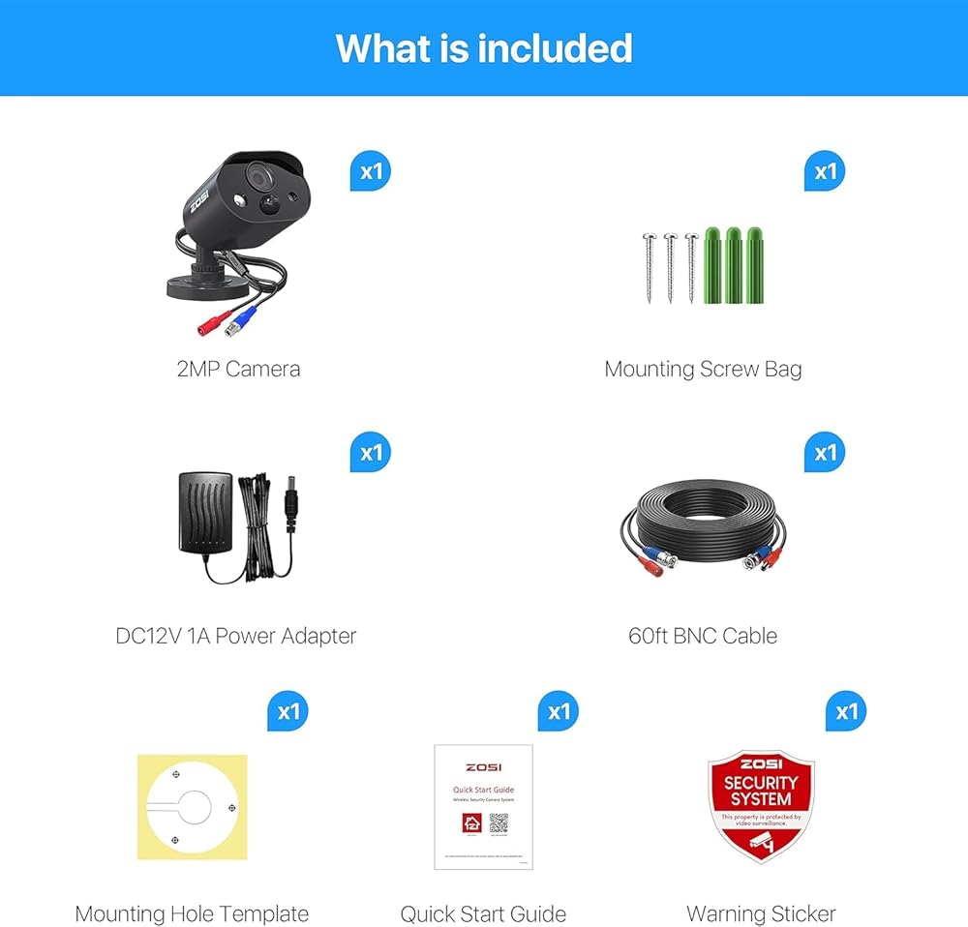Click the yellow mounting hole template

[x=193, y=807]
